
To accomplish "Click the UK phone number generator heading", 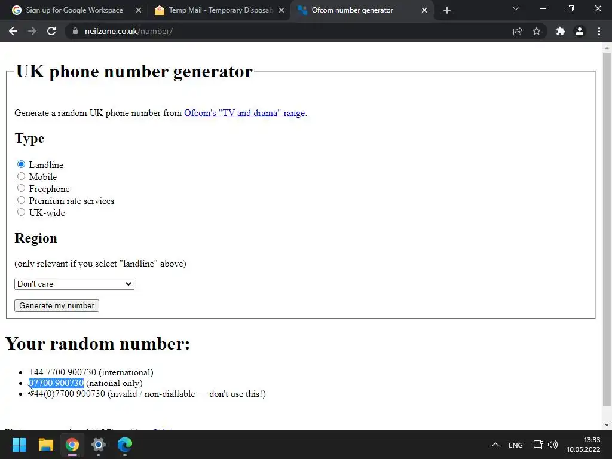I will click(x=134, y=71).
